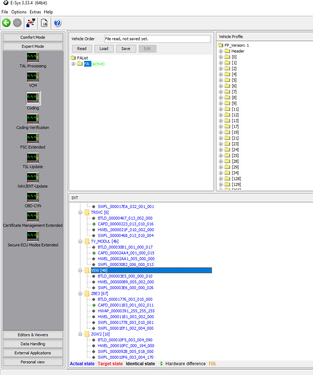
Task: Switch to Comfort Mode
Action: 33,37
